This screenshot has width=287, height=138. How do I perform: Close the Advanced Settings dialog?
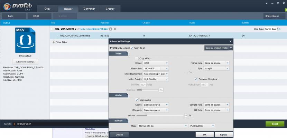[230, 41]
